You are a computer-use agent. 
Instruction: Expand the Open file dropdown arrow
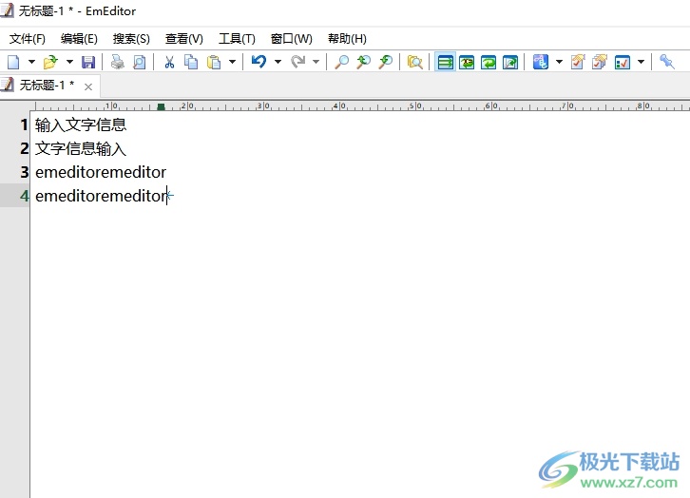(x=69, y=62)
